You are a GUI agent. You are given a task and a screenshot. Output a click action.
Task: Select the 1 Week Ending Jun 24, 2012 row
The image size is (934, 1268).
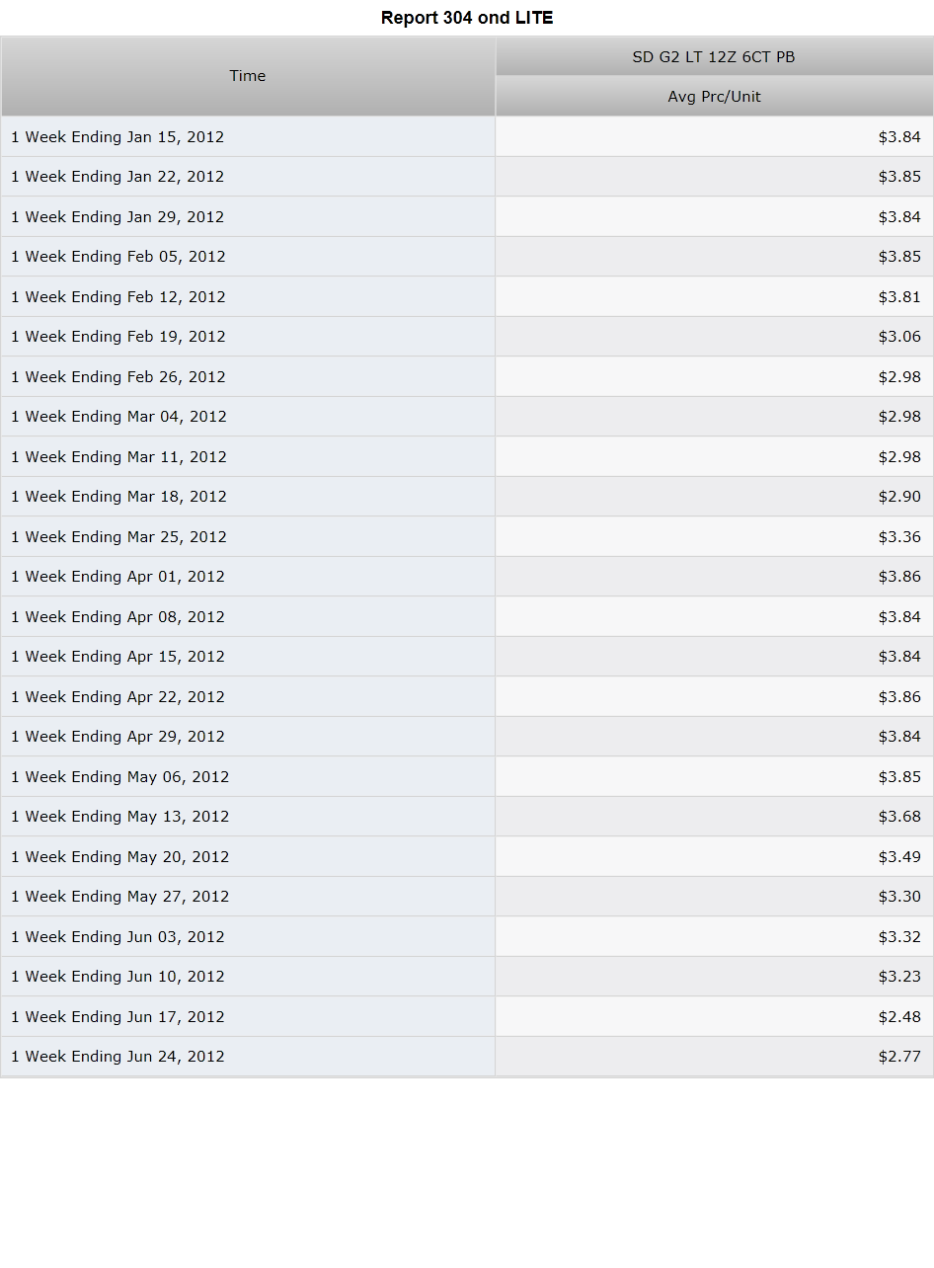tap(467, 1057)
